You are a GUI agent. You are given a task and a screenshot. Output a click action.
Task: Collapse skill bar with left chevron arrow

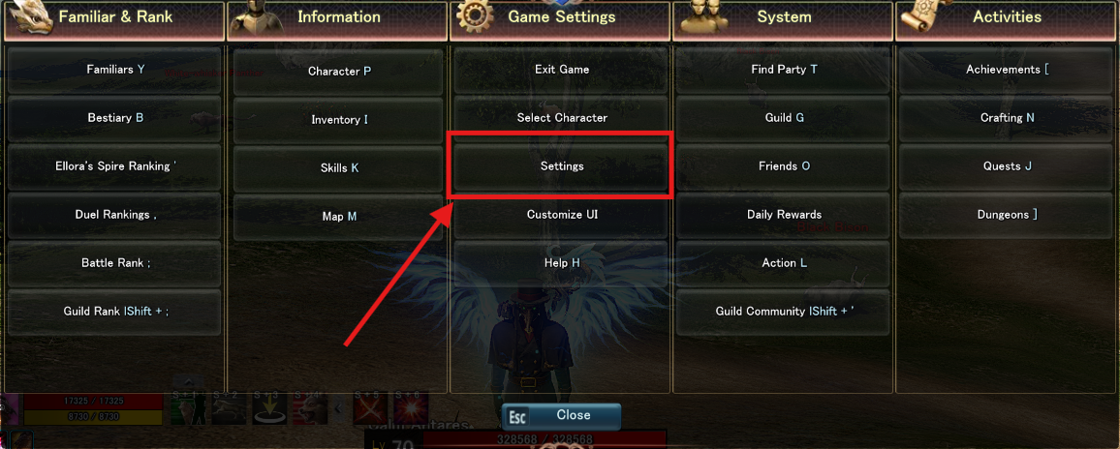coord(339,410)
